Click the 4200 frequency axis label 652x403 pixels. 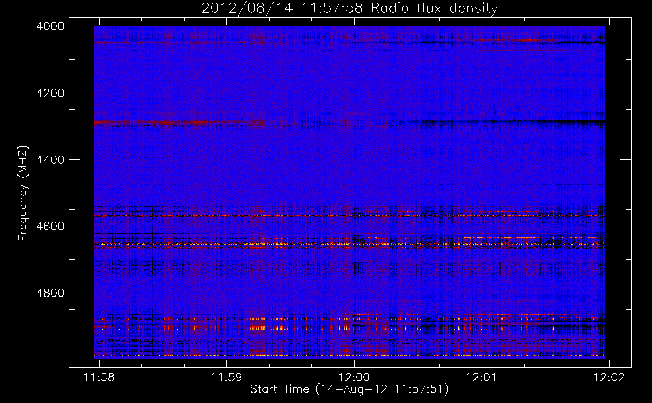50,93
